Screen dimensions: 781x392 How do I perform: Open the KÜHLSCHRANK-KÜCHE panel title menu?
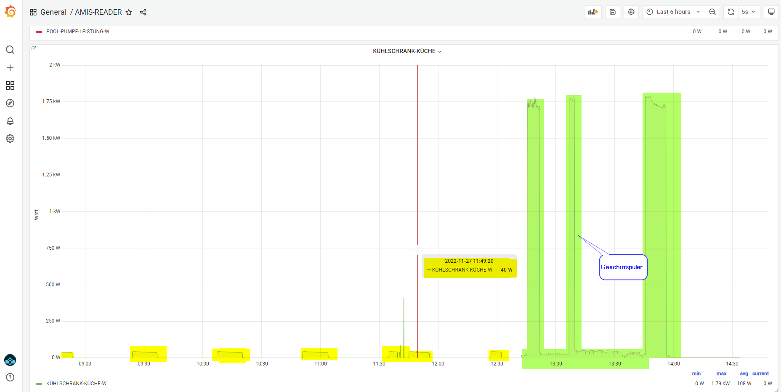(x=407, y=51)
